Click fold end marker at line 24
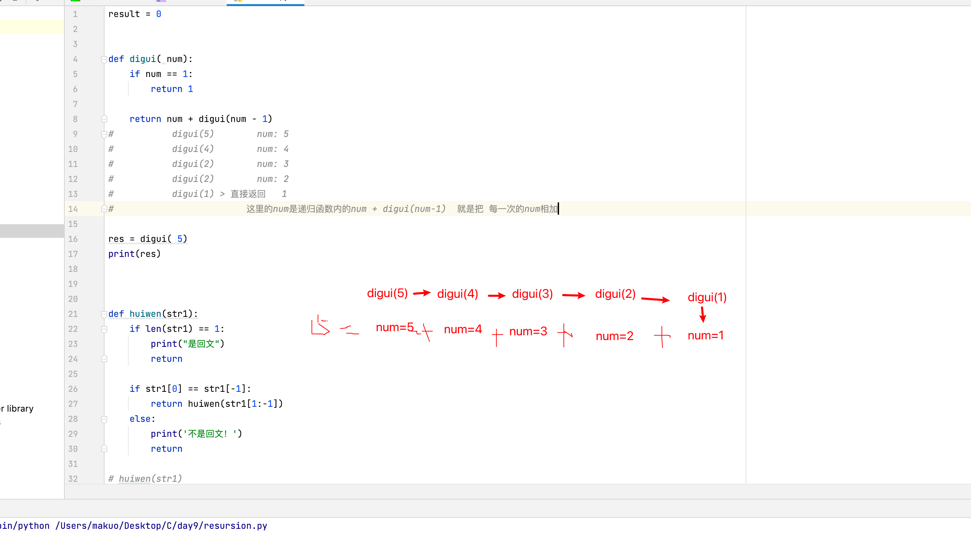971x537 pixels. (x=104, y=359)
